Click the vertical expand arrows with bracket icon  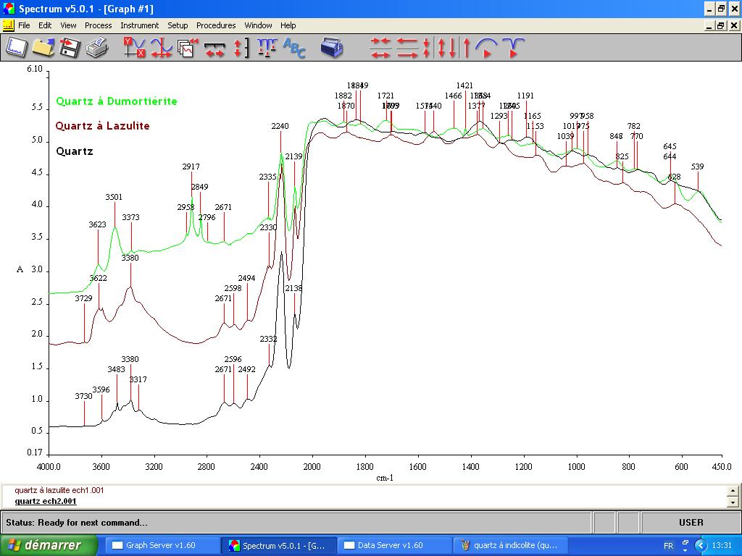[241, 48]
